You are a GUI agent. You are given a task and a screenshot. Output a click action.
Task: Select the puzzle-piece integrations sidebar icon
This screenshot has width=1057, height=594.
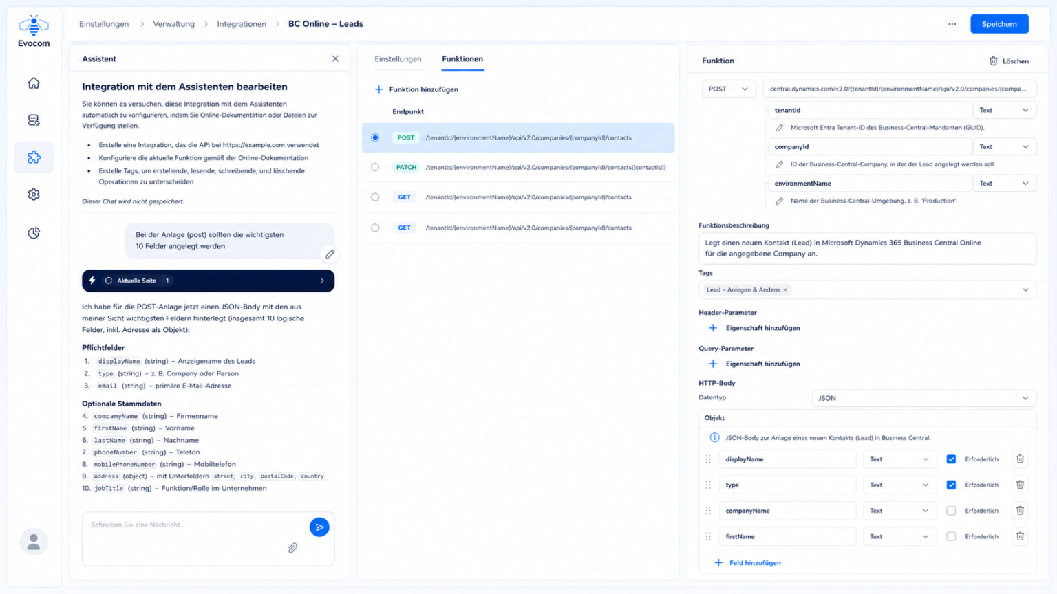(x=34, y=157)
